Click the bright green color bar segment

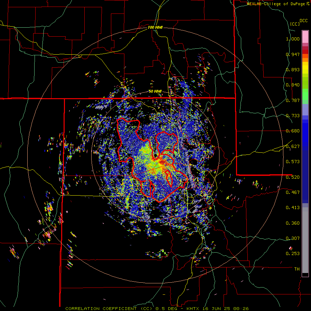pyautogui.click(x=305, y=94)
